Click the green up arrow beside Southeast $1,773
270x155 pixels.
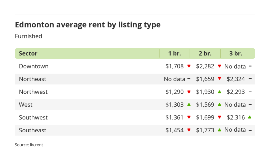[219, 130]
